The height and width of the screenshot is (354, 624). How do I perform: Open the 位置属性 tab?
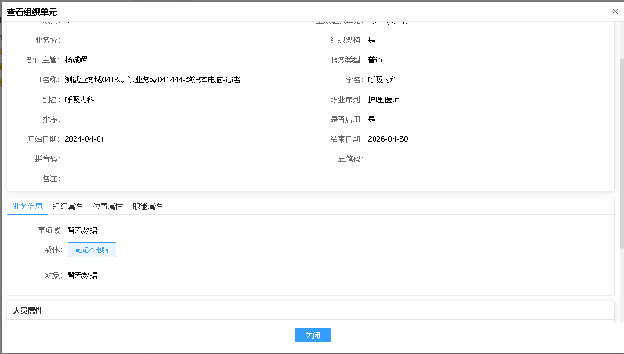107,206
